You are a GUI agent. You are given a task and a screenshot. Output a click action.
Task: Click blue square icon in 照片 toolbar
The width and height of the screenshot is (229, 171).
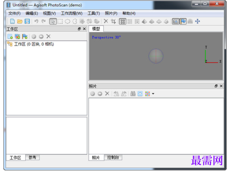pos(140,94)
